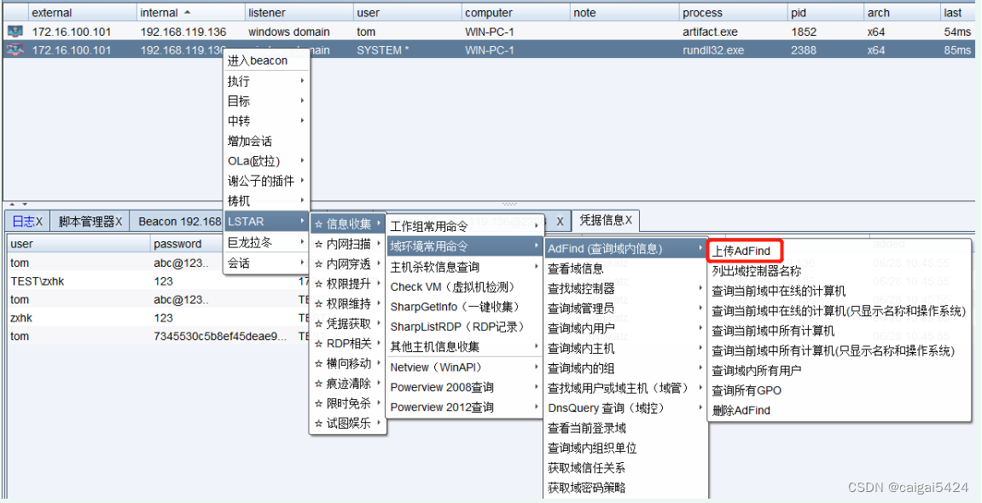Expand the 梼杌 submenu
Screen dimensions: 982x503
point(266,201)
